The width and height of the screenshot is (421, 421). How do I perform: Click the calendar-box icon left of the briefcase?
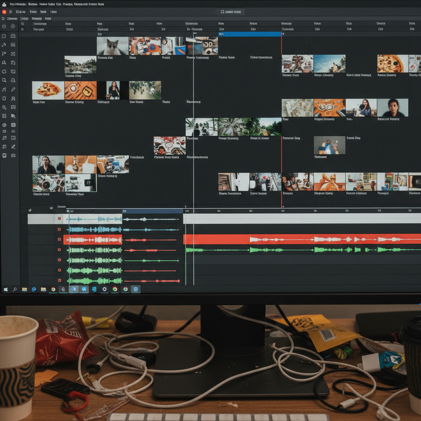(x=4, y=36)
